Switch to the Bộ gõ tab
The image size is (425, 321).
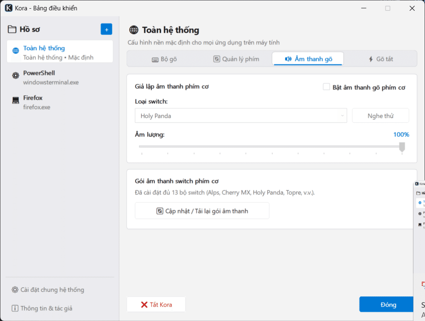164,59
